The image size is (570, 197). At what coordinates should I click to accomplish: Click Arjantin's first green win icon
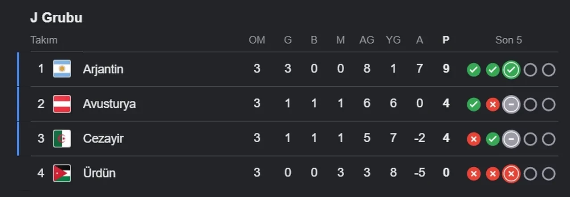click(x=473, y=70)
